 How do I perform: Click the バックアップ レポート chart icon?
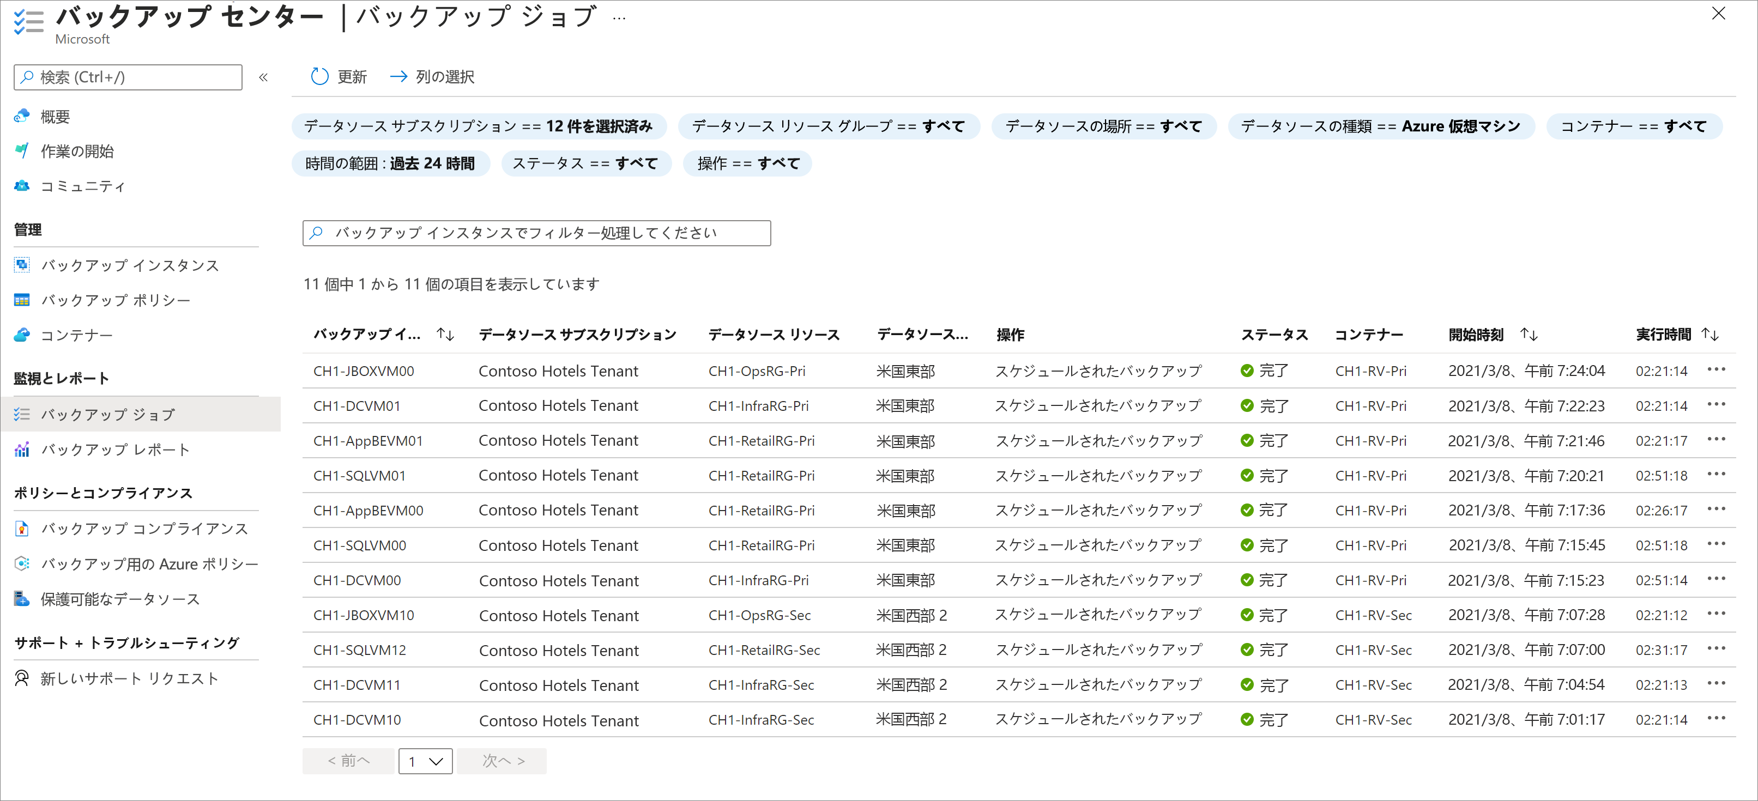[x=22, y=449]
